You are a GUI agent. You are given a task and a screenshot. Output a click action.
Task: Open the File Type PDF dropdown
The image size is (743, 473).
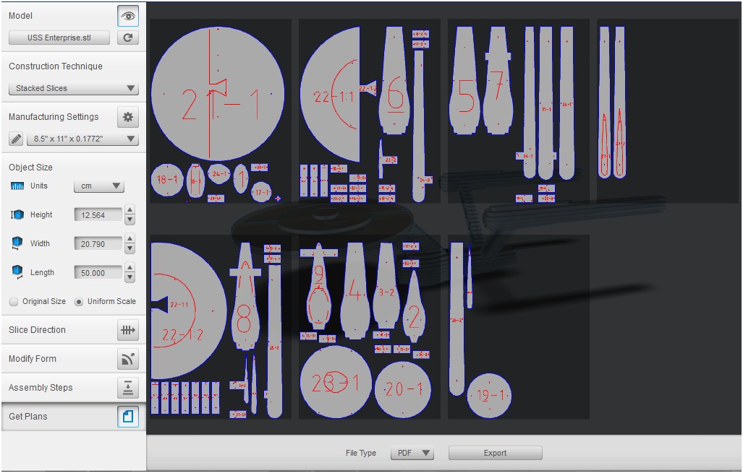coord(412,453)
